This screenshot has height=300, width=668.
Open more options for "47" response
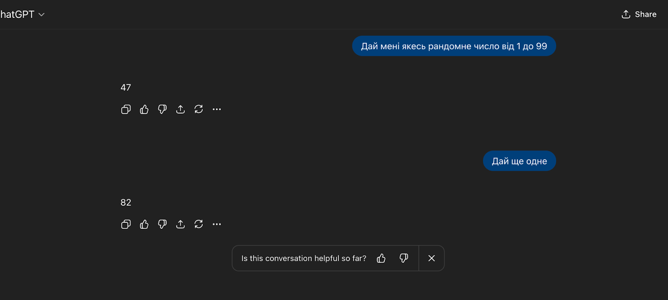217,110
